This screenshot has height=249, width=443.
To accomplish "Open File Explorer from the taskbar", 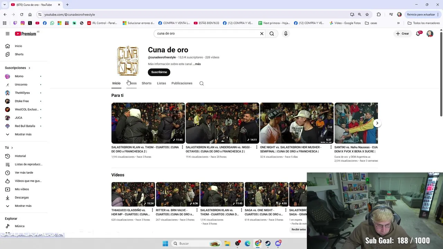I will pyautogui.click(x=227, y=243).
